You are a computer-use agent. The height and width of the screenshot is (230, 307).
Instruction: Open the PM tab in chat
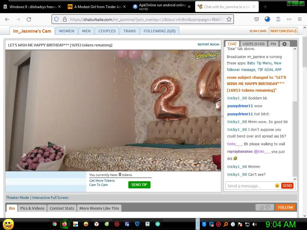pos(273,44)
